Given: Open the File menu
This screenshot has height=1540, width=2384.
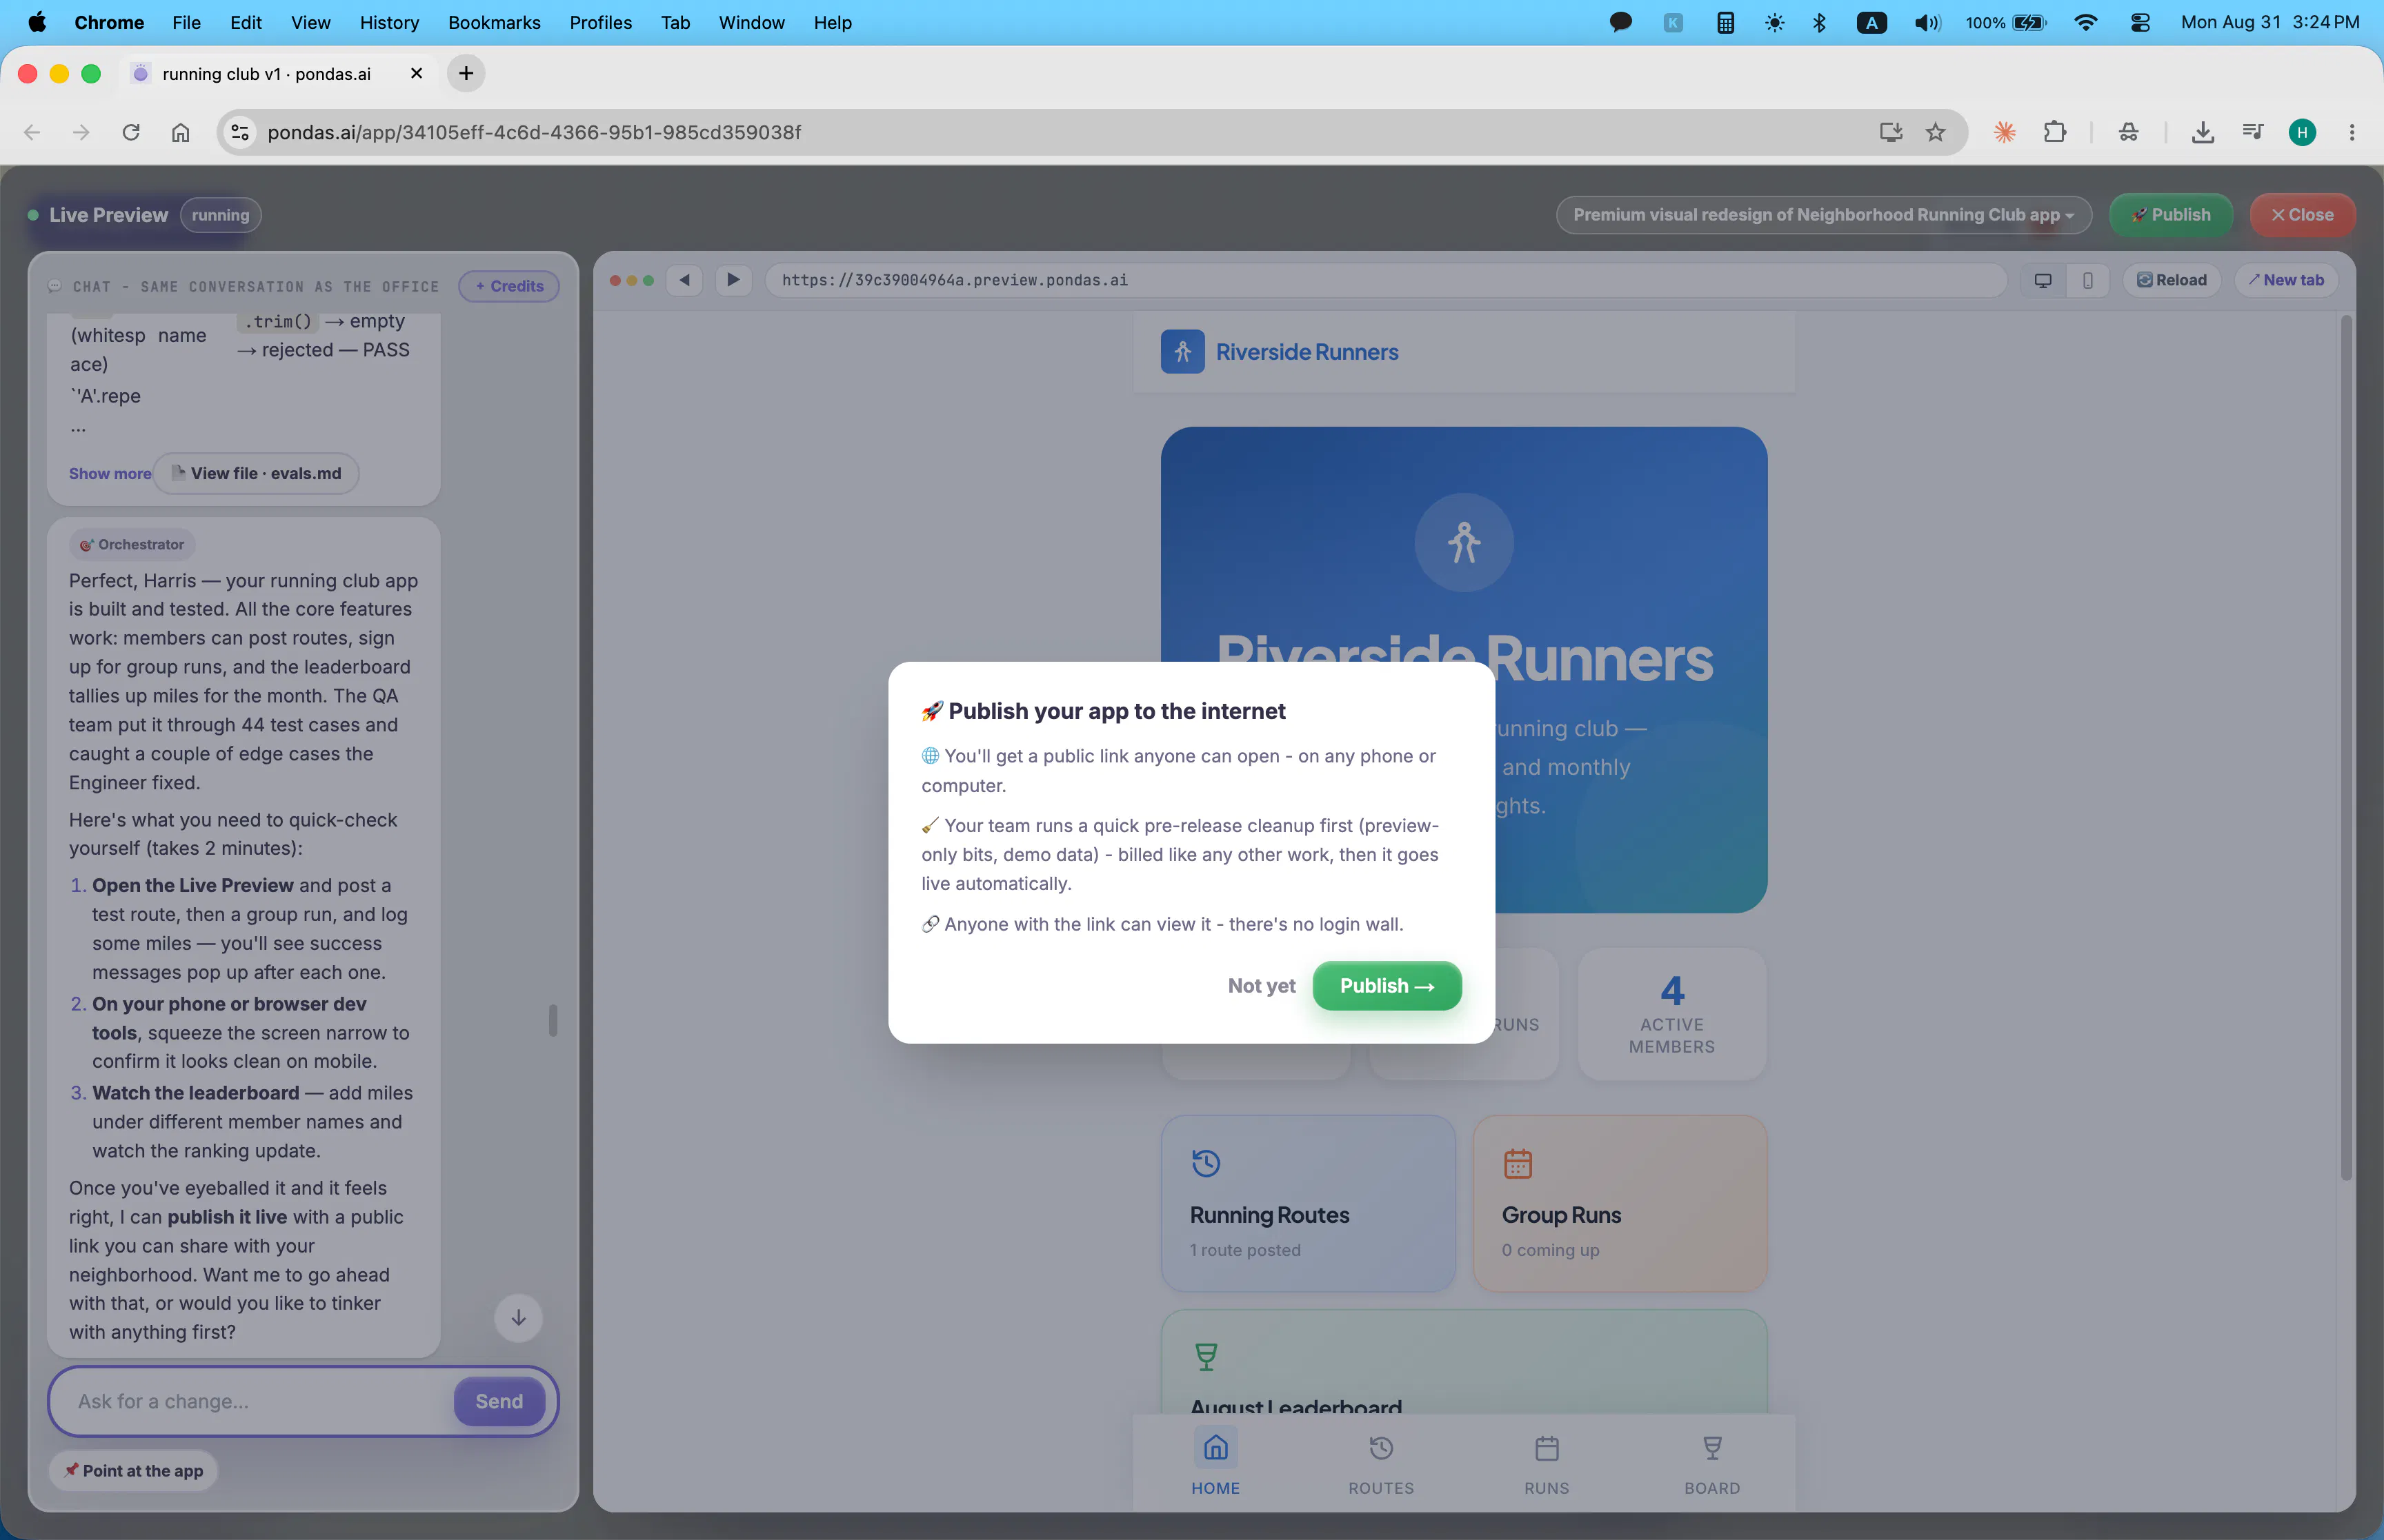Looking at the screenshot, I should [186, 22].
